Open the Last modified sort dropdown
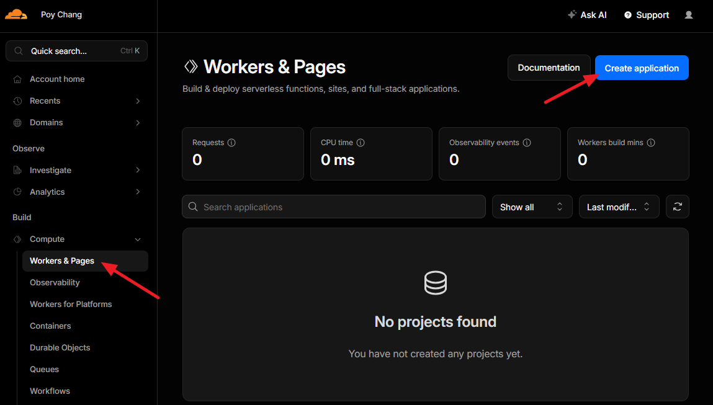 click(x=619, y=207)
